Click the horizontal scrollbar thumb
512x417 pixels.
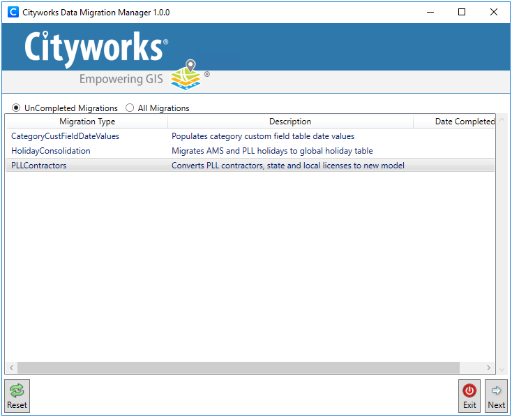pyautogui.click(x=237, y=367)
